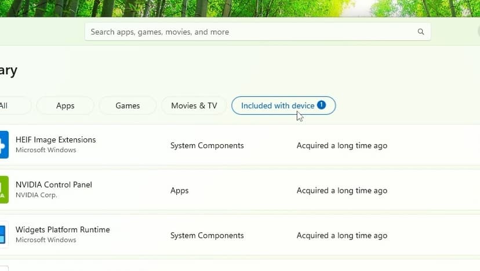
Task: Click Acquired a long time ago in Widgets row
Action: click(x=341, y=236)
